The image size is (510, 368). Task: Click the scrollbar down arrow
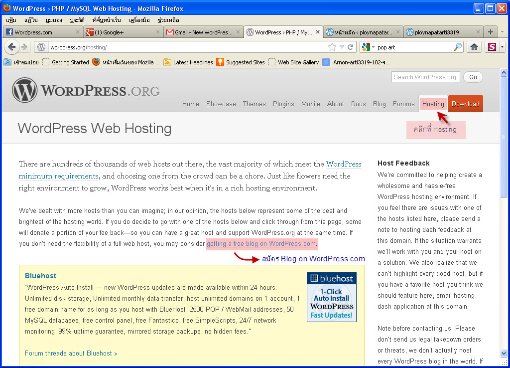click(x=504, y=353)
